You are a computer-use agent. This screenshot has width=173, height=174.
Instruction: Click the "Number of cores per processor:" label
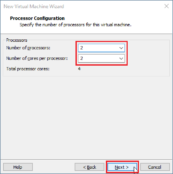tap(37, 58)
